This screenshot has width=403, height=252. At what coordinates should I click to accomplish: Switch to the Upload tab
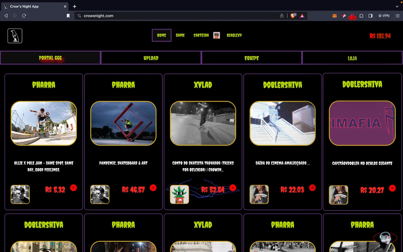click(x=151, y=58)
